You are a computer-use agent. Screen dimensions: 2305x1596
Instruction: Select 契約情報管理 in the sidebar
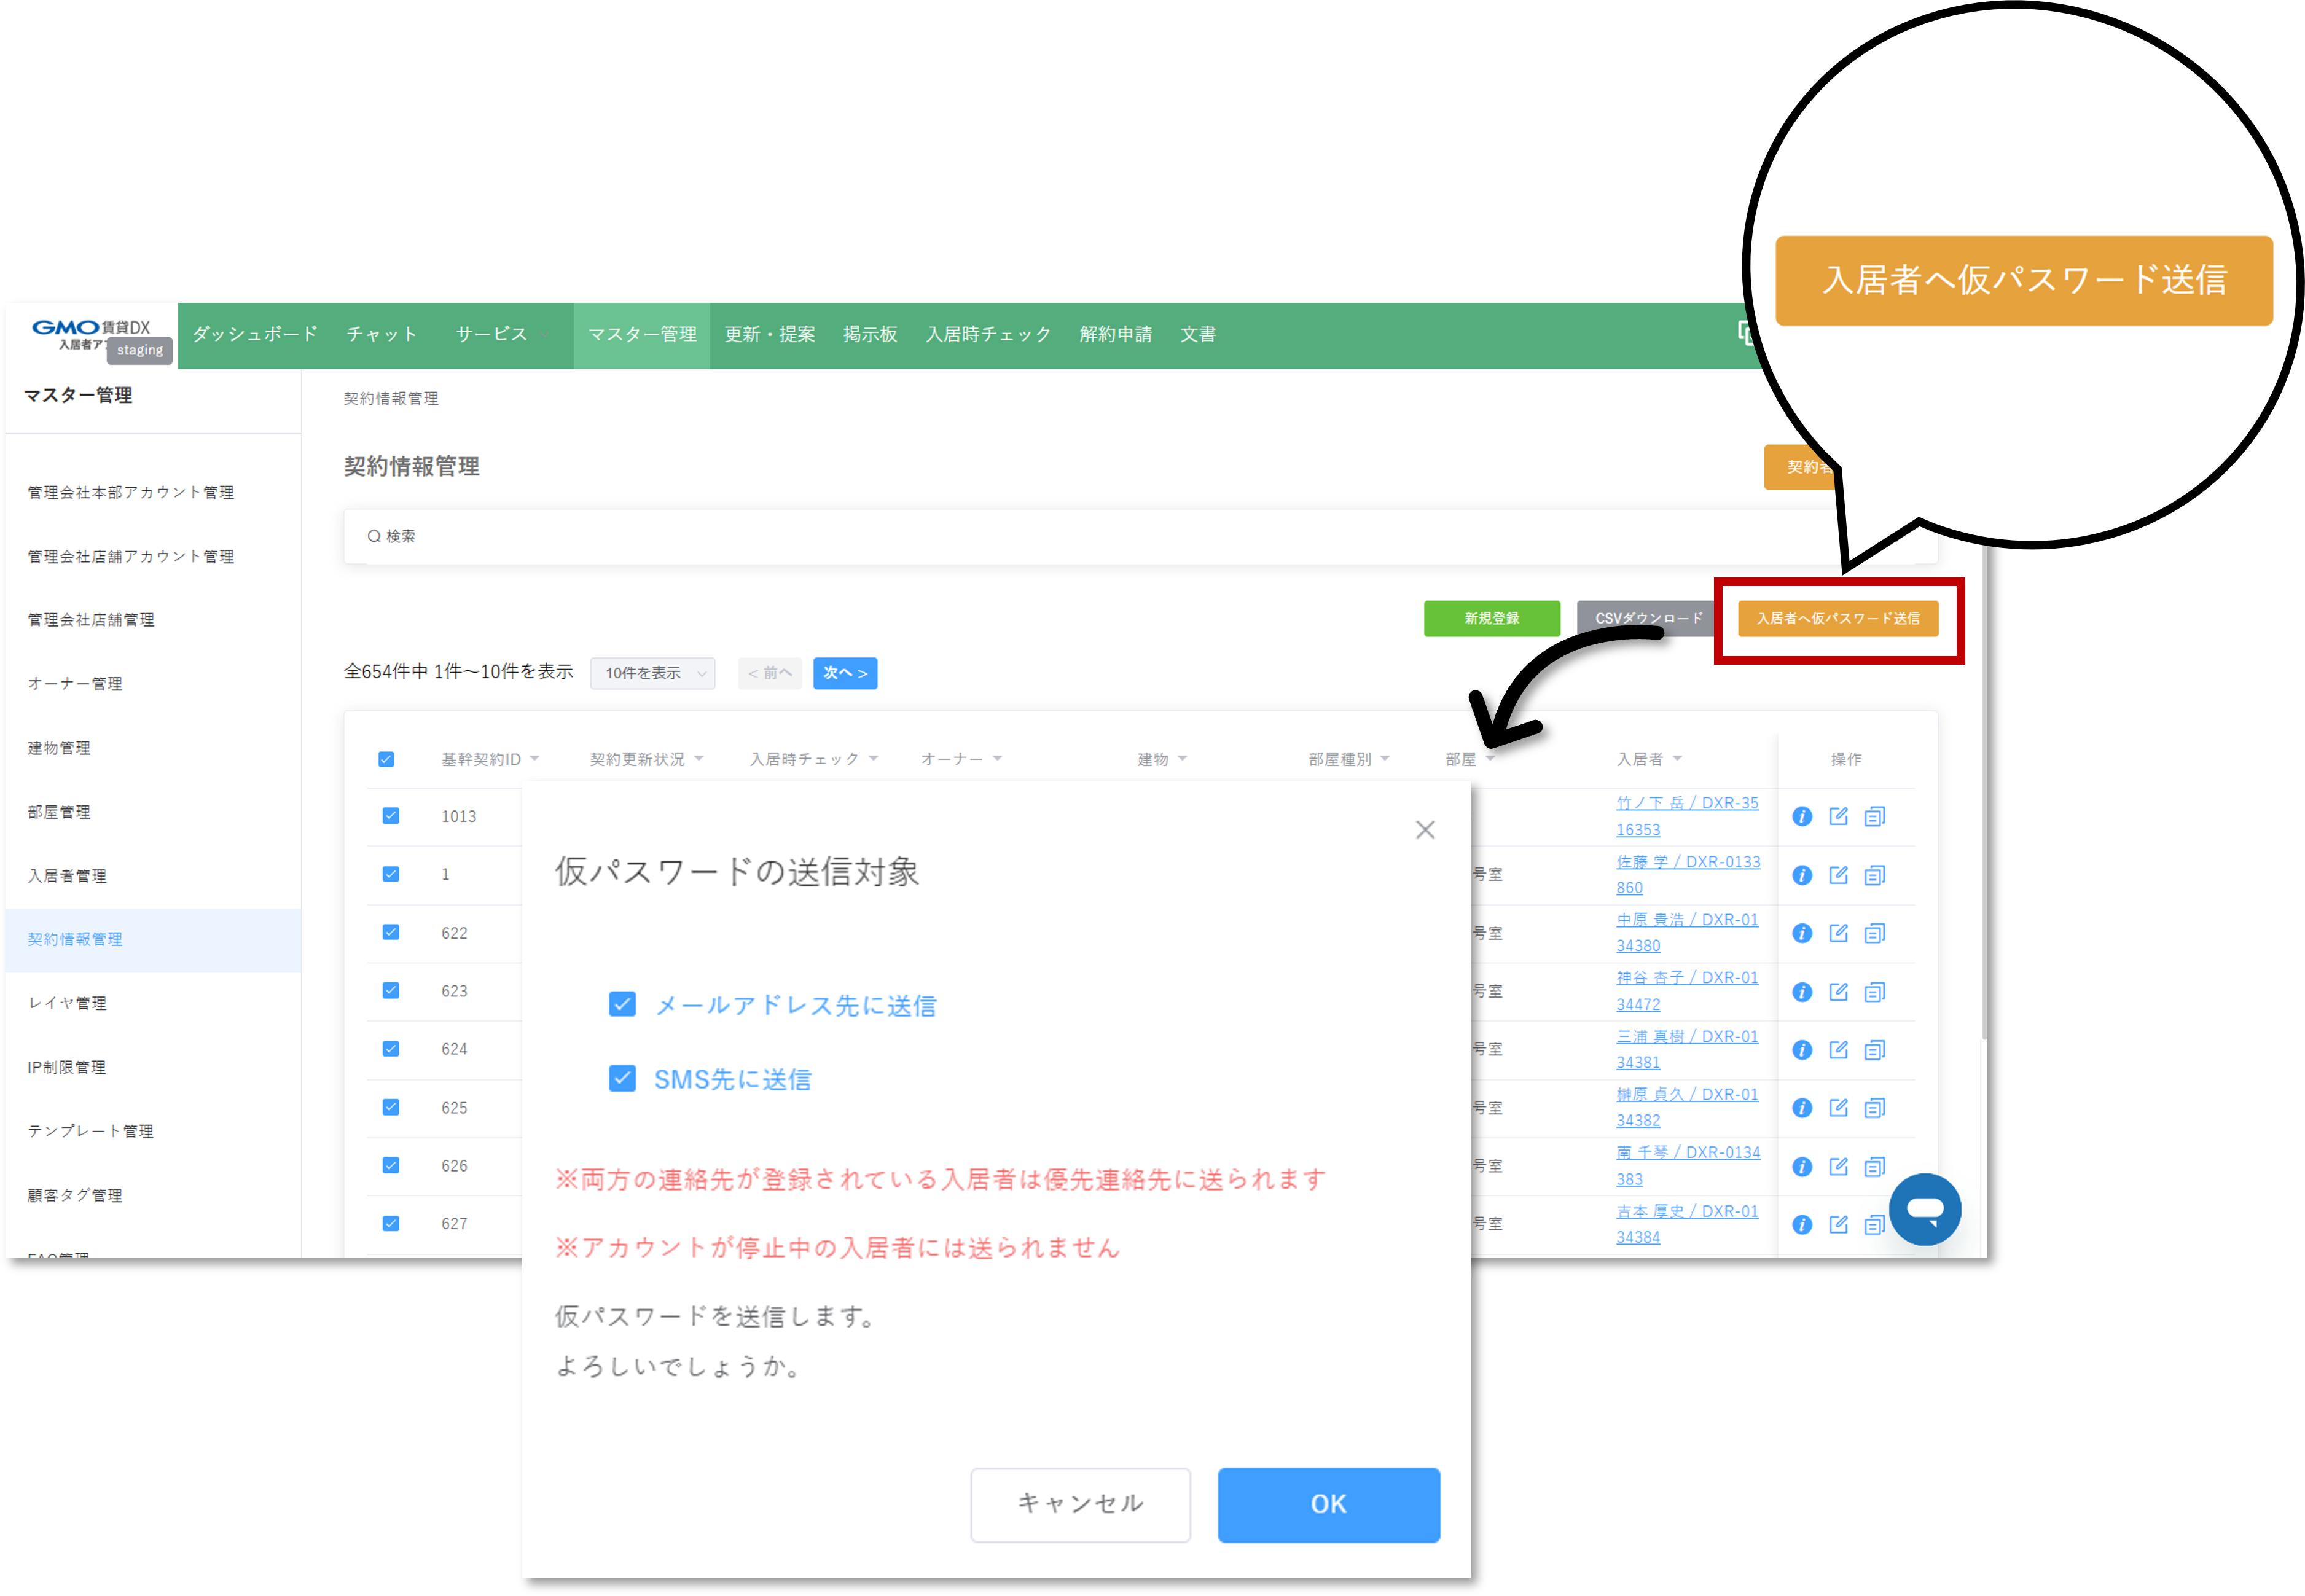74,939
